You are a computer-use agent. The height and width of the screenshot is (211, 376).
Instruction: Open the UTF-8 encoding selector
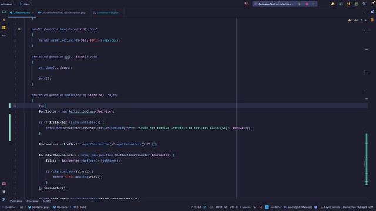pos(233,207)
